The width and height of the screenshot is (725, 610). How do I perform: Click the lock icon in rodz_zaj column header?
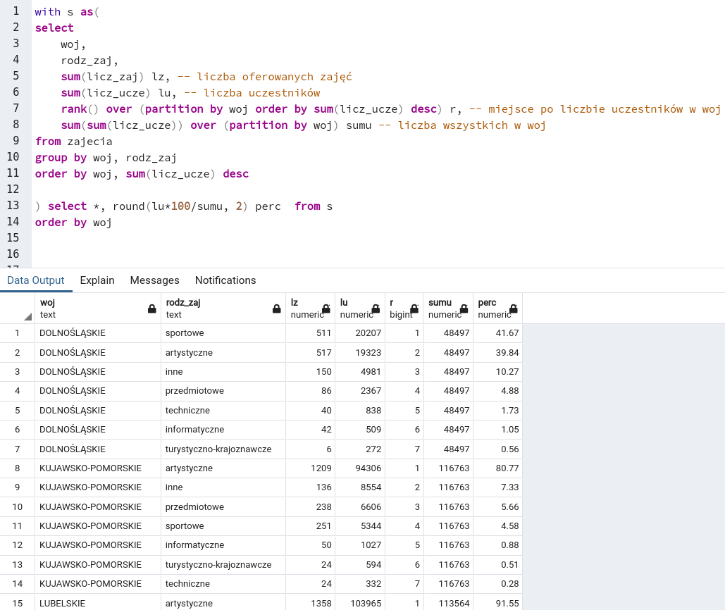click(276, 309)
